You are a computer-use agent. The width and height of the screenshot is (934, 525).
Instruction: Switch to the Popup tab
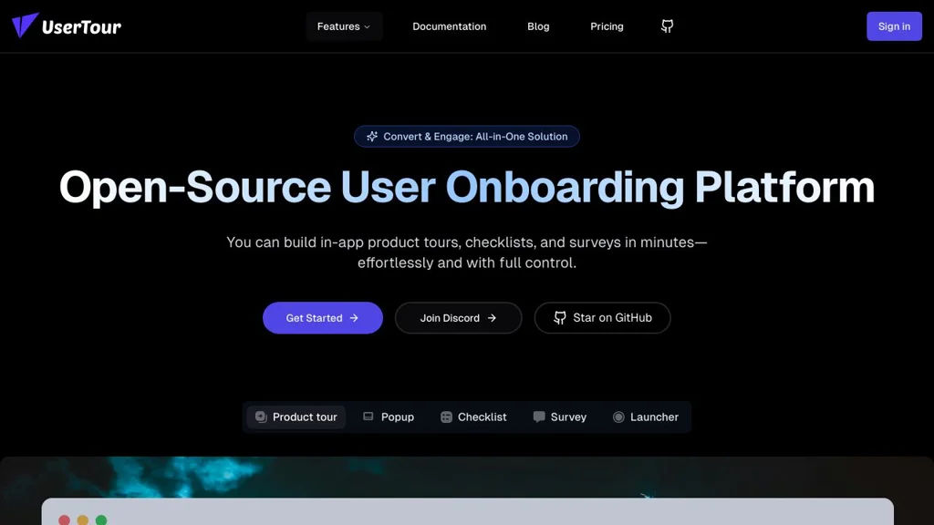(389, 417)
